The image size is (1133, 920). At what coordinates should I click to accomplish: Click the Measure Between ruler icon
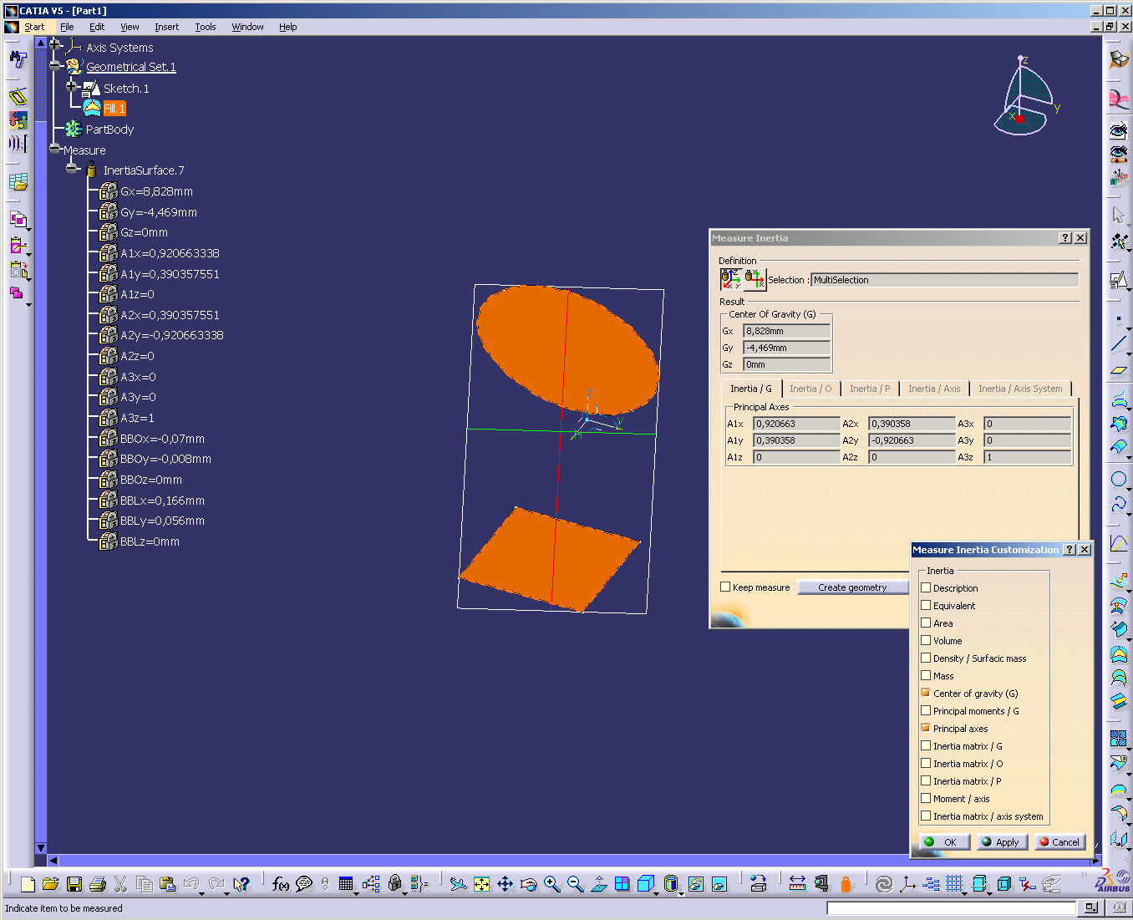pyautogui.click(x=797, y=884)
